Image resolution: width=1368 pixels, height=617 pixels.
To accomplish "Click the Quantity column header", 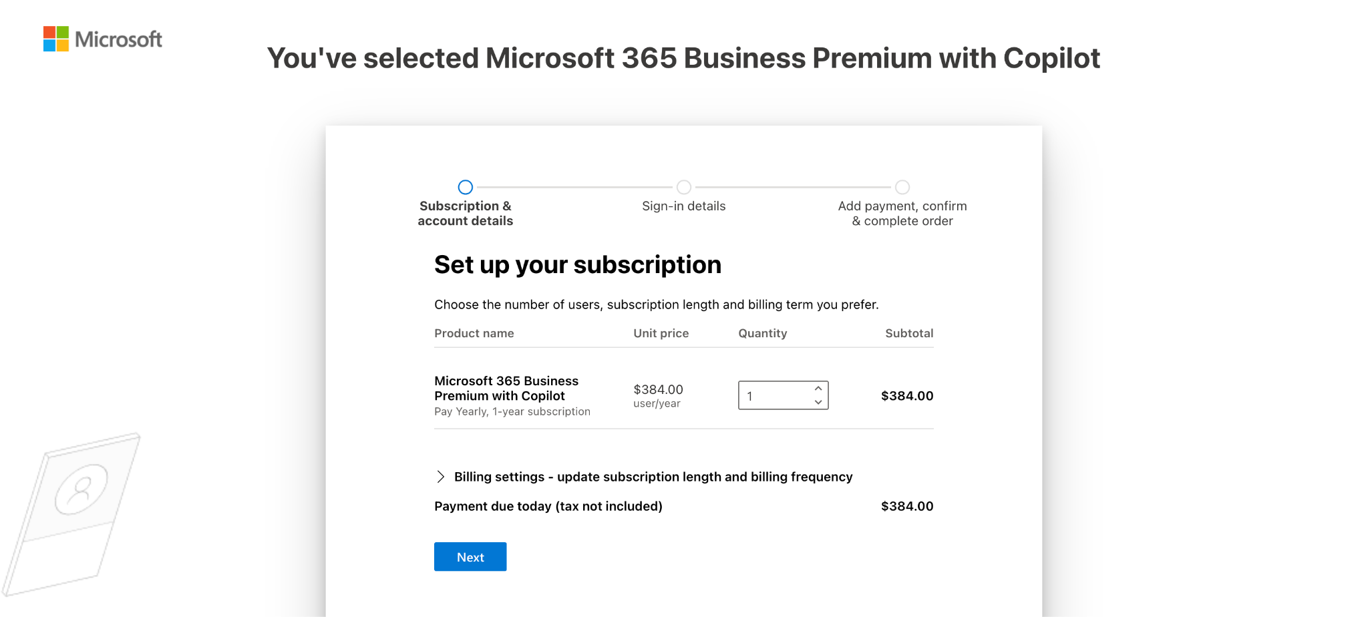I will tap(763, 333).
